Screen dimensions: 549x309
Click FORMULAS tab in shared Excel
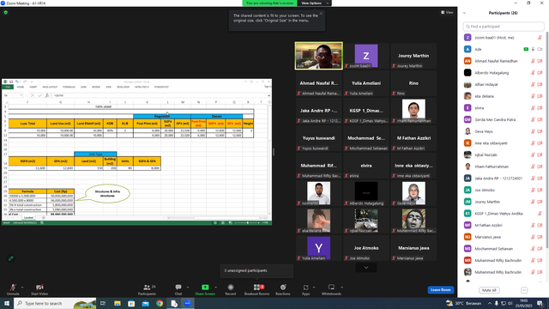pos(69,87)
